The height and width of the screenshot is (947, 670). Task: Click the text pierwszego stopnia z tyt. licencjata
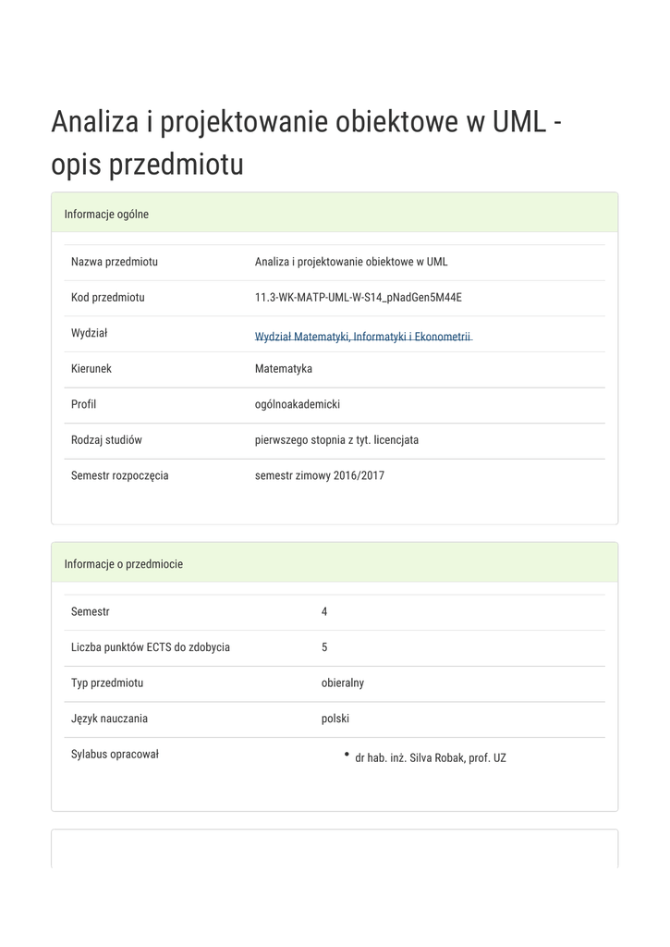click(x=336, y=440)
